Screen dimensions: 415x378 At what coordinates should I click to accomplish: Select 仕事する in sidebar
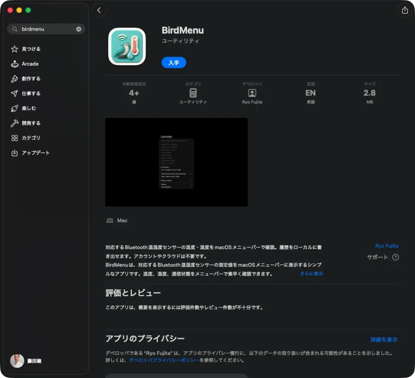[x=31, y=93]
